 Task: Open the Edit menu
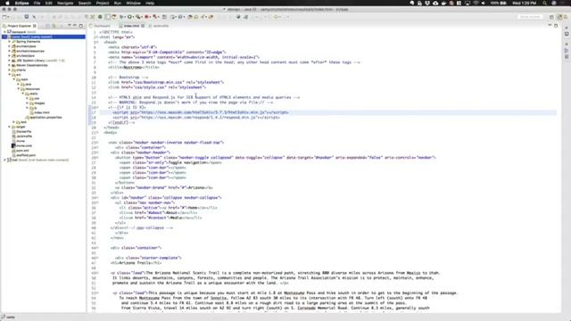[49, 3]
